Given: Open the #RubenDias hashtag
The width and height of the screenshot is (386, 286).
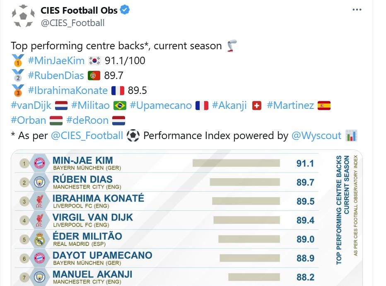Looking at the screenshot, I should [56, 75].
